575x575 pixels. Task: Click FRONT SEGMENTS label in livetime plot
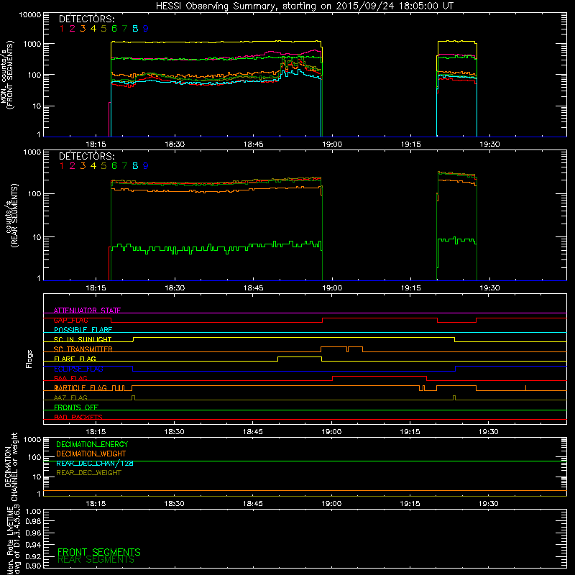[x=99, y=552]
